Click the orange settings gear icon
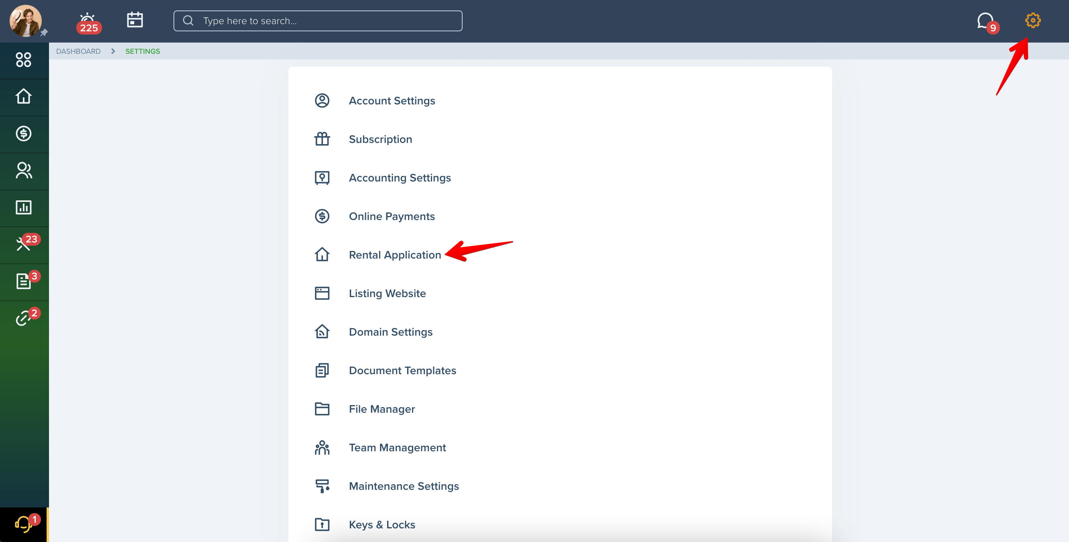This screenshot has height=542, width=1069. [x=1032, y=20]
